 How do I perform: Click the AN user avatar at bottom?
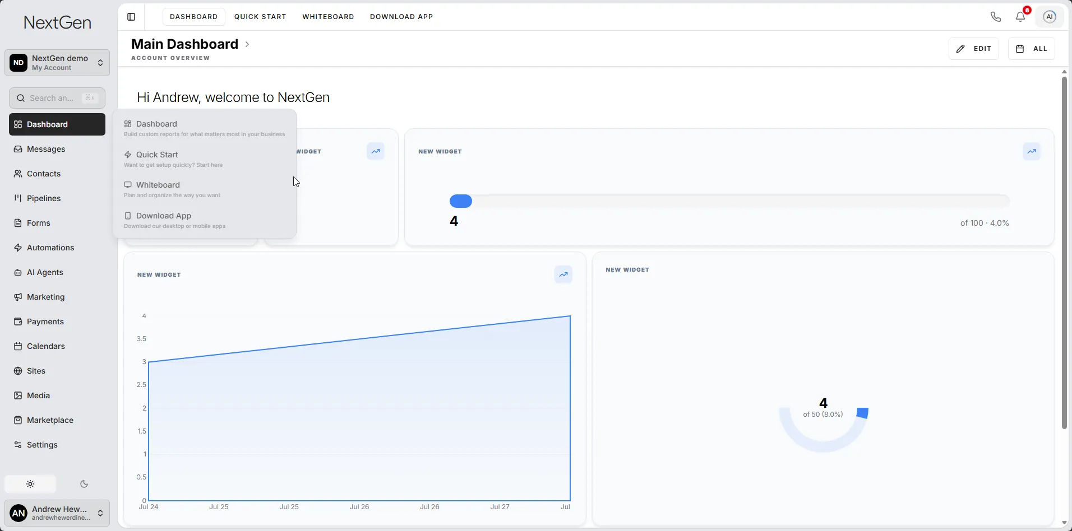click(x=19, y=513)
